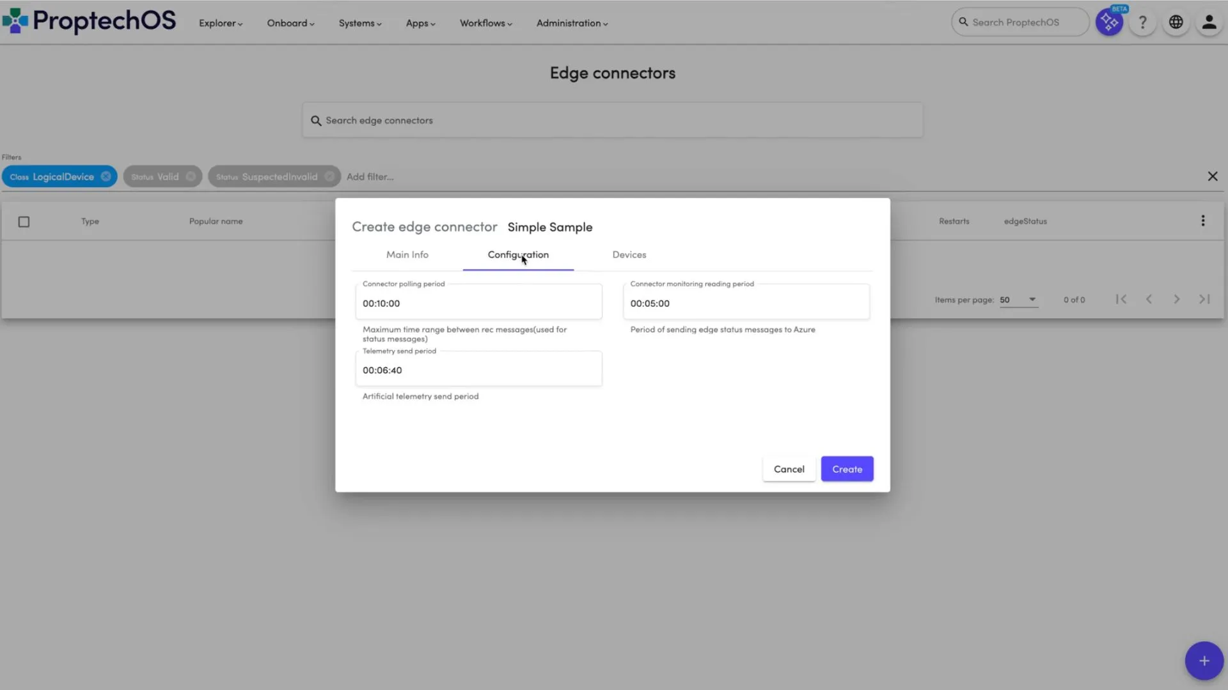The height and width of the screenshot is (690, 1228).
Task: Remove the SuspectedInvalid status filter chip
Action: click(329, 177)
